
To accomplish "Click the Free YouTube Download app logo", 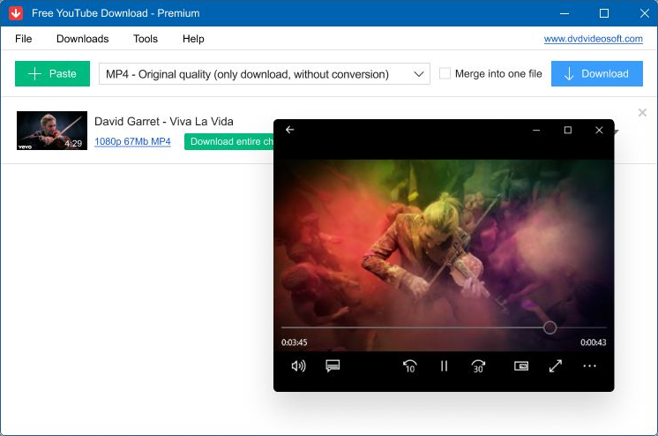I will (16, 13).
